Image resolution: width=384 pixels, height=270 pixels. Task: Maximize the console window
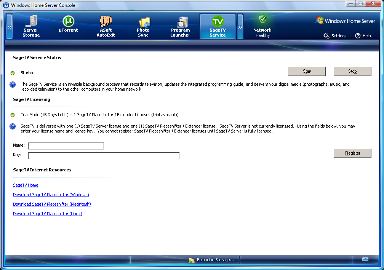(x=360, y=4)
